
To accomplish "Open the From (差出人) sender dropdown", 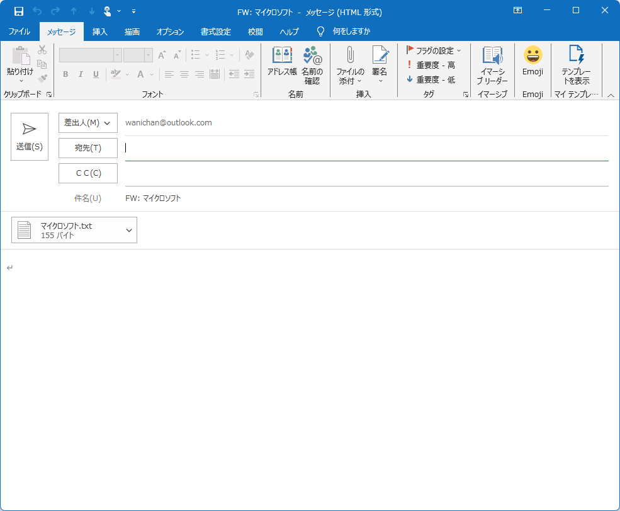I will (88, 123).
